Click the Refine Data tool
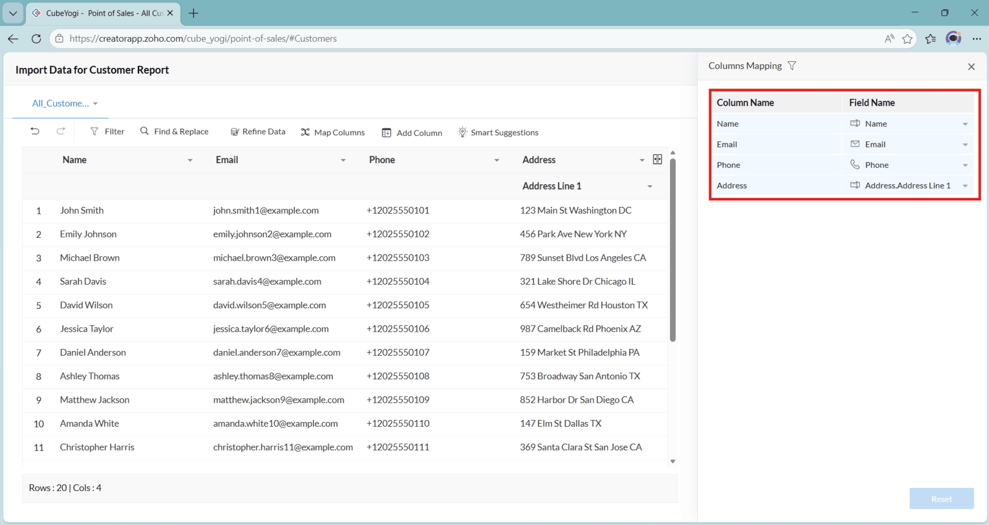Viewport: 989px width, 525px height. [258, 132]
